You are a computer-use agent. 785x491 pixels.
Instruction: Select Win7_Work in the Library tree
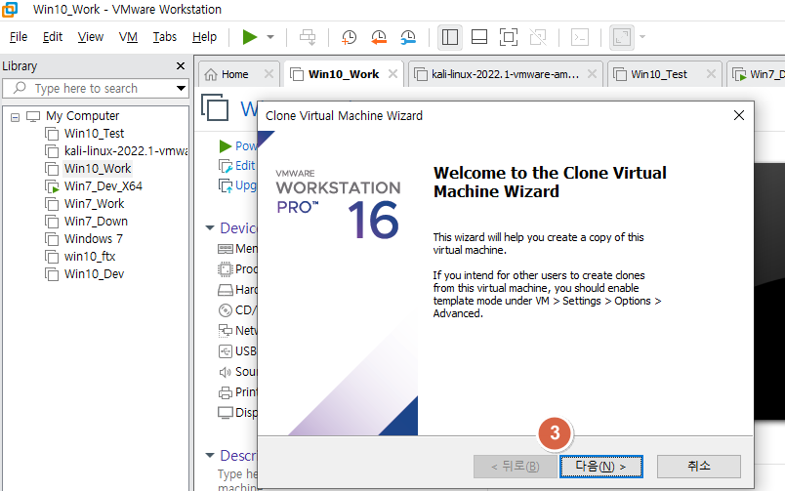pos(94,204)
